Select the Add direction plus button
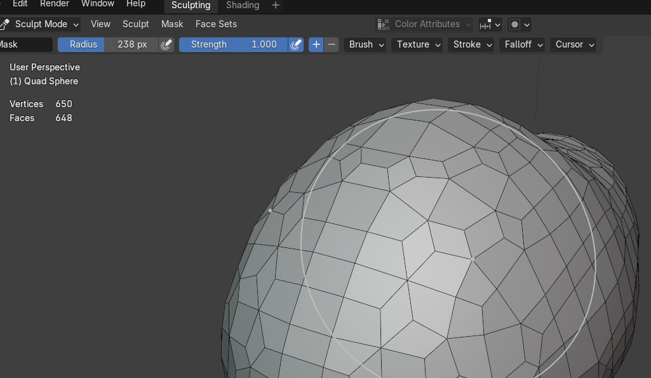Screen dimensions: 651x378 316,45
